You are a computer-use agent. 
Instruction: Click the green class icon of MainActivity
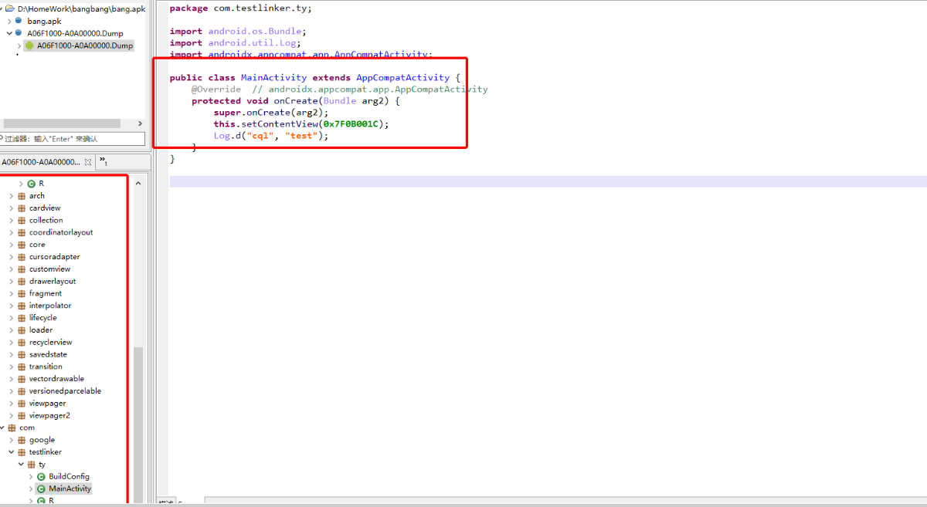(x=41, y=488)
